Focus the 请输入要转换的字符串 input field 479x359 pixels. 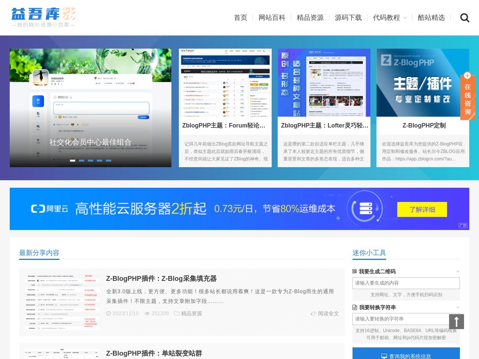[x=406, y=319]
